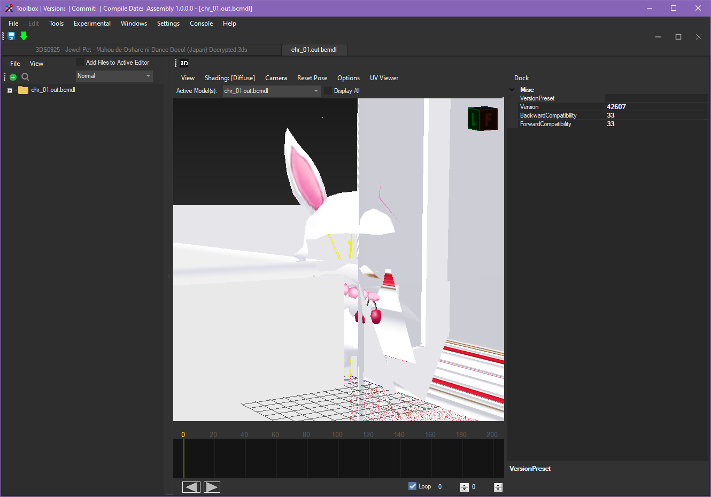Minimize the inner document window

click(x=658, y=37)
